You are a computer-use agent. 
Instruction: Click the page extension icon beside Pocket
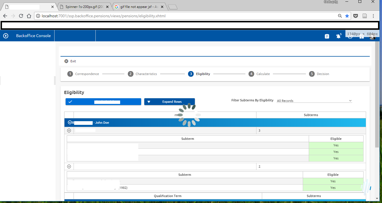pos(365,16)
